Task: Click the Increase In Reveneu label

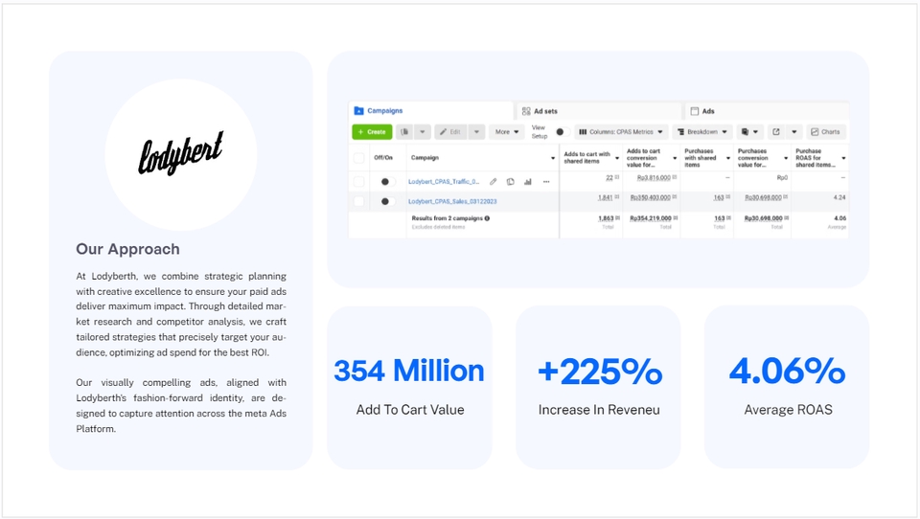Action: coord(599,410)
